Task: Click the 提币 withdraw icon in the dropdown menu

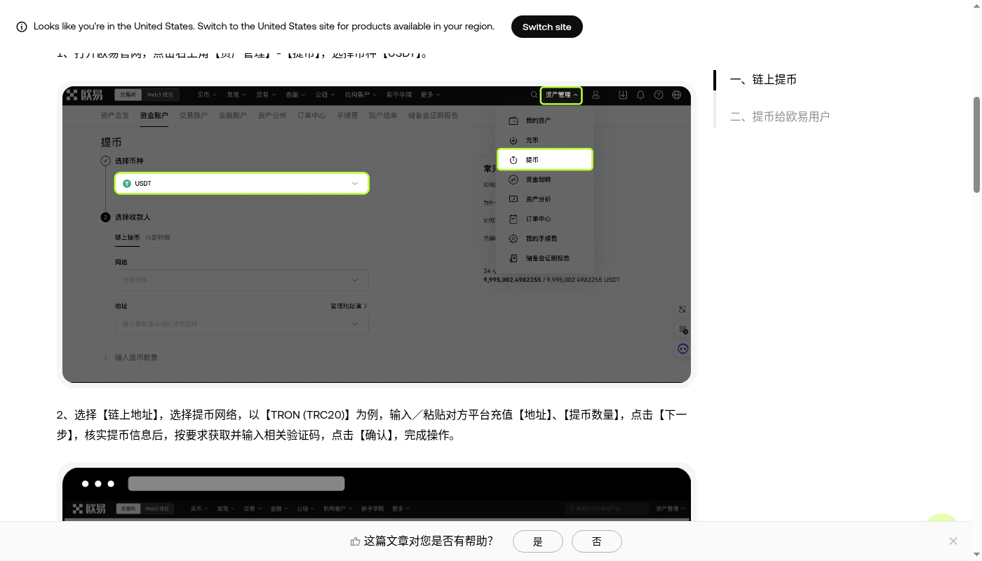Action: [513, 160]
